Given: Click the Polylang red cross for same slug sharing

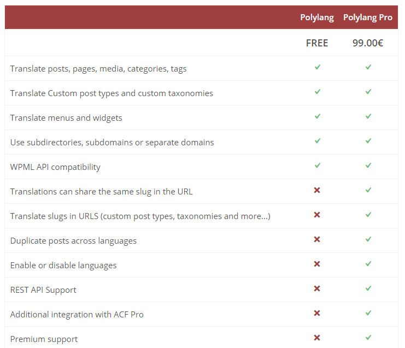Looking at the screenshot, I should (317, 190).
